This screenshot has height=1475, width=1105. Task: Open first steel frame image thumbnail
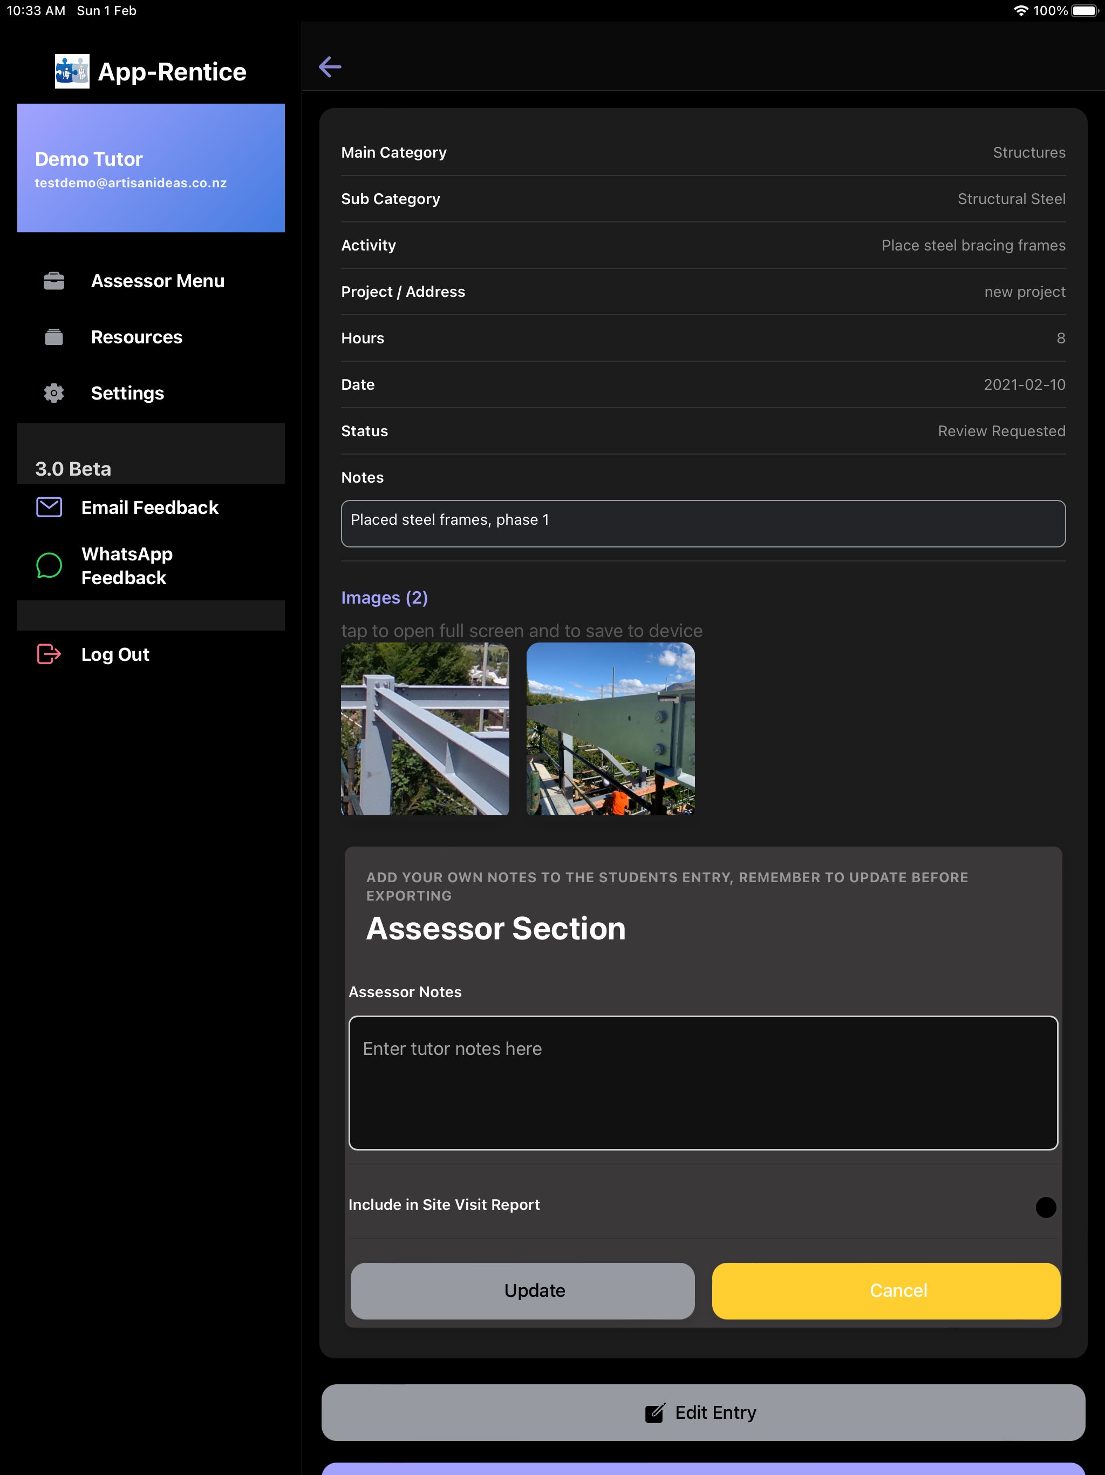coord(425,729)
